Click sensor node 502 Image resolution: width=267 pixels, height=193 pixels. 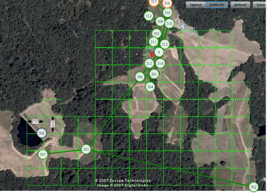coord(253,187)
